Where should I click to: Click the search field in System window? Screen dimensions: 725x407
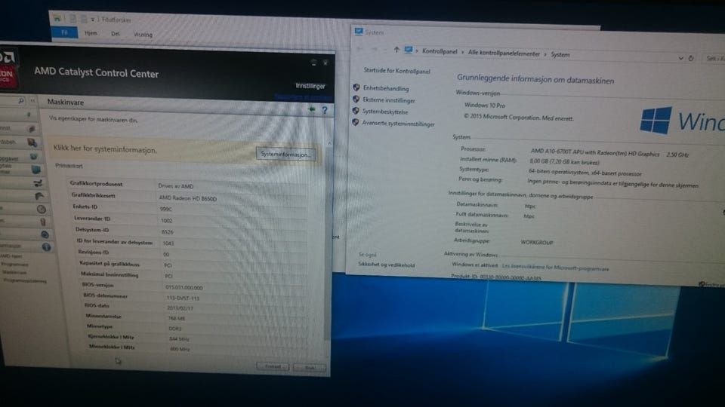(x=714, y=59)
